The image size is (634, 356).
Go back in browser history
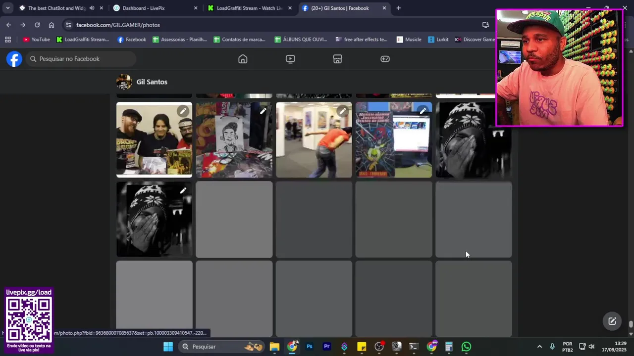pyautogui.click(x=9, y=25)
